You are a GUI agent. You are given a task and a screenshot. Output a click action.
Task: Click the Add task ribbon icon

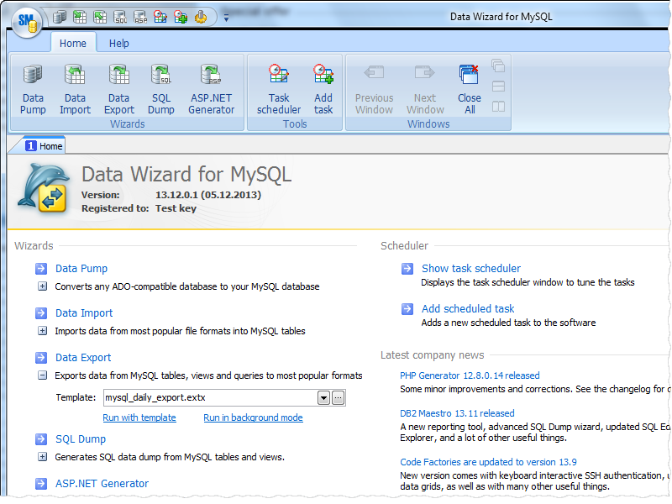pyautogui.click(x=323, y=89)
